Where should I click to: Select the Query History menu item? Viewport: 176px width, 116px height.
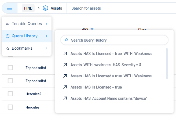coord(25,36)
